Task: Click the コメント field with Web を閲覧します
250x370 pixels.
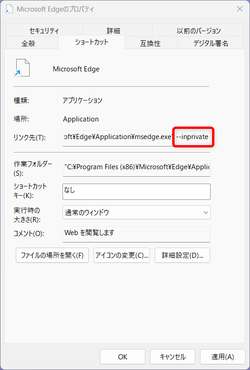Action: (x=137, y=234)
